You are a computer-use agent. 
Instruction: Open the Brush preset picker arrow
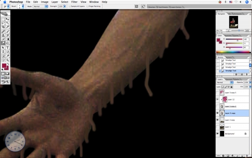click(x=23, y=6)
